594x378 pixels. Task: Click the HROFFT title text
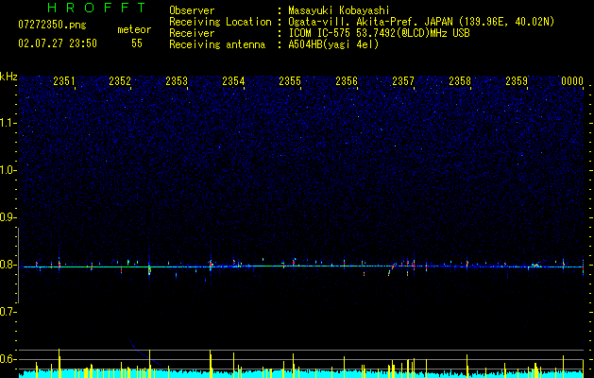point(96,8)
